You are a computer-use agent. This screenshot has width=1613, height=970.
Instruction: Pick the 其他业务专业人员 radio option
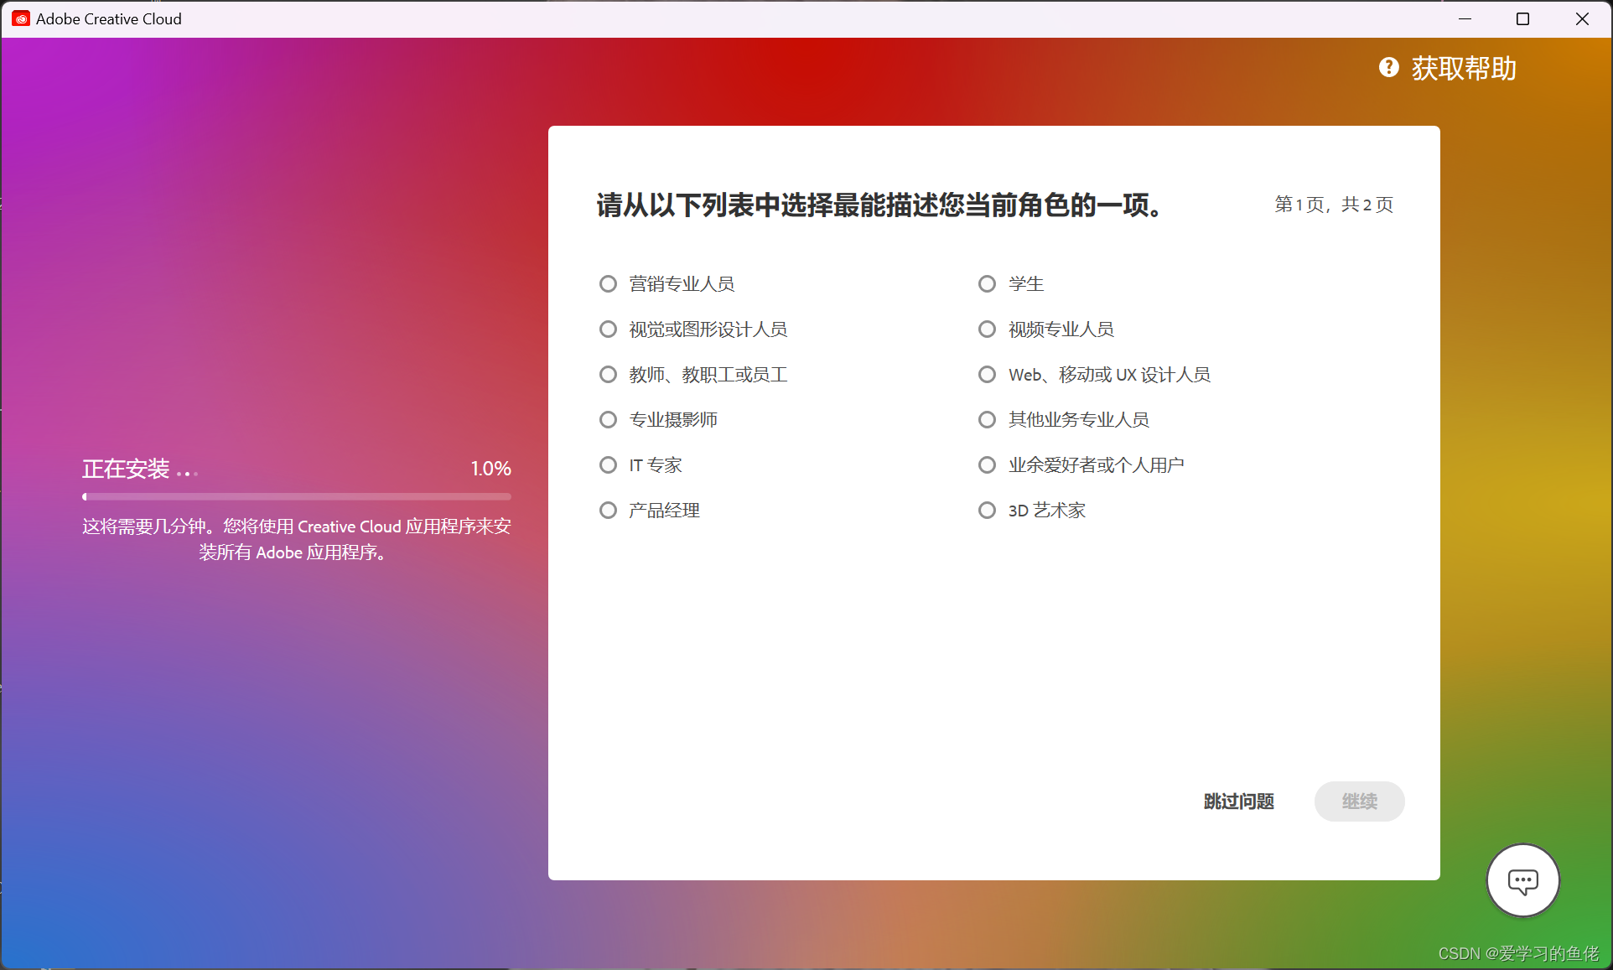(x=987, y=420)
